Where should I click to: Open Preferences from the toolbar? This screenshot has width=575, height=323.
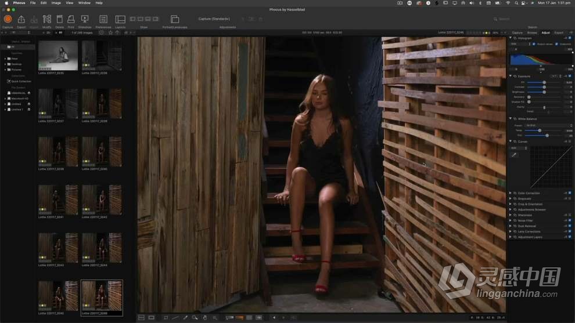point(103,19)
